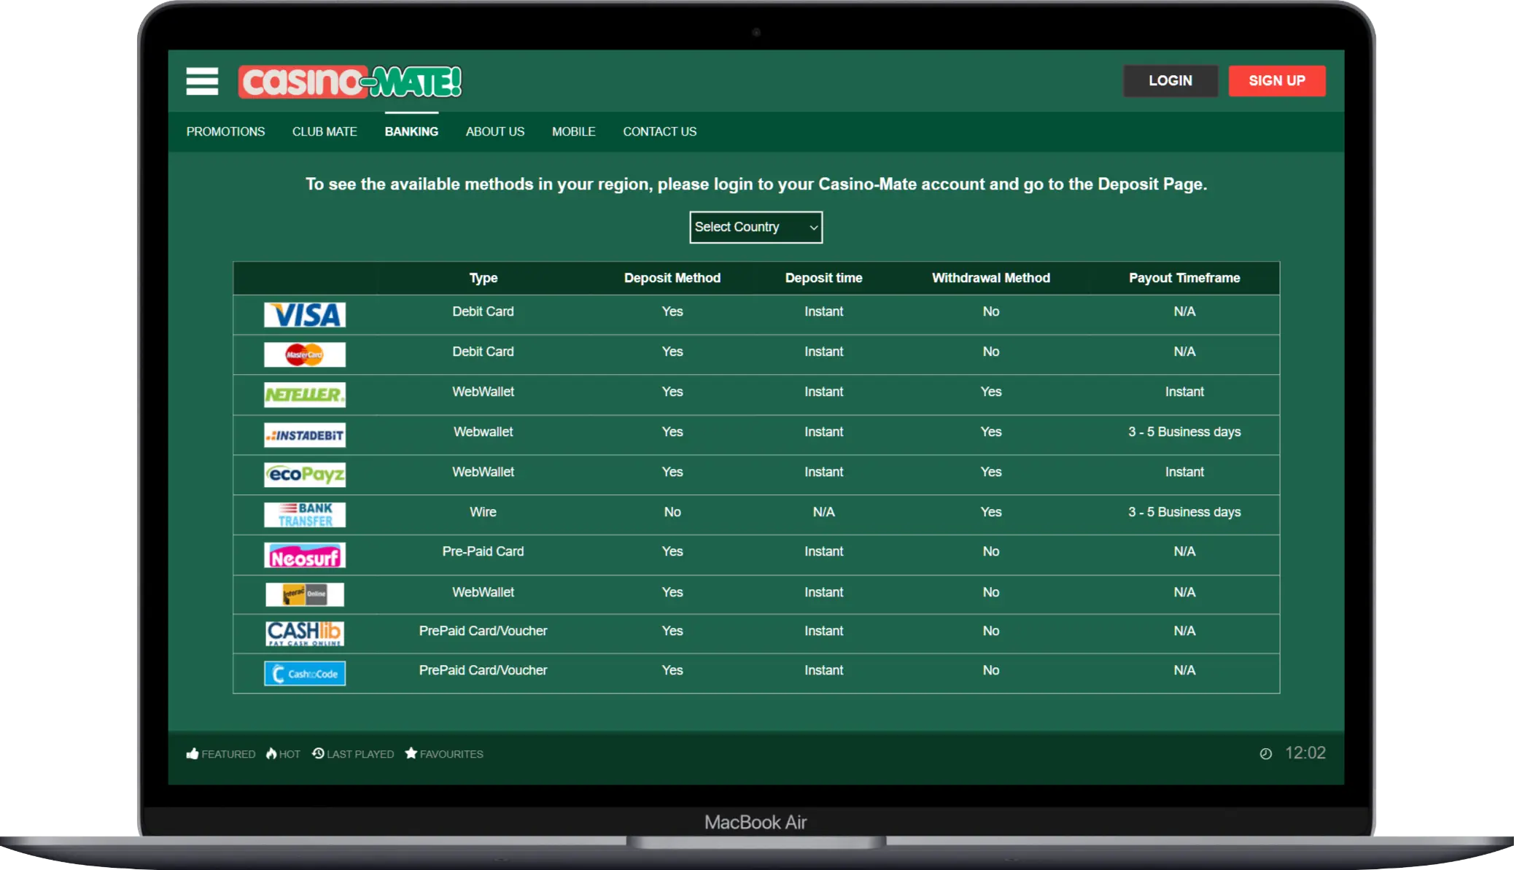Click PrePaid Card/Voucher in the CashtoCode row
Screen dimensions: 1514x870
point(483,670)
